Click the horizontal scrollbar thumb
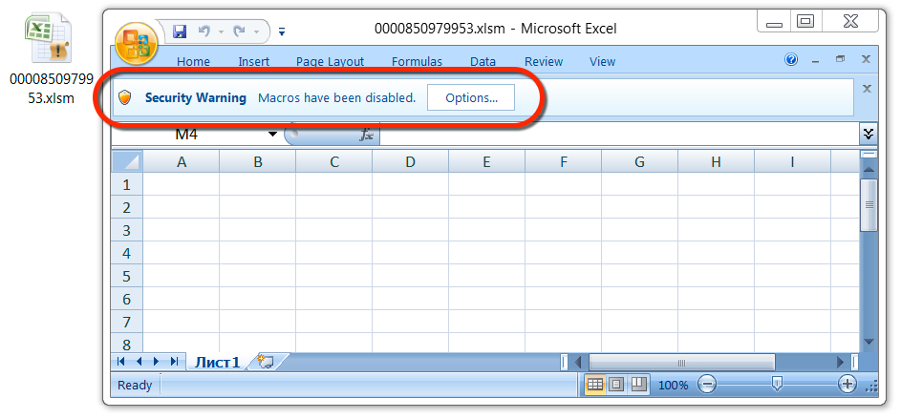This screenshot has height=419, width=901. pyautogui.click(x=681, y=362)
